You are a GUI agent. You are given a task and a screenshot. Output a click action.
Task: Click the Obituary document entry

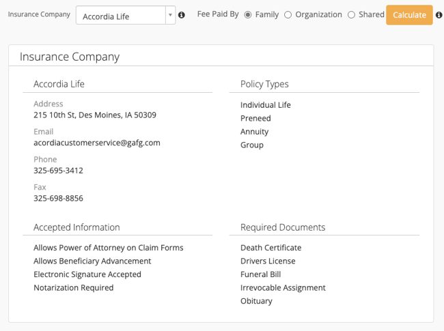(x=257, y=301)
